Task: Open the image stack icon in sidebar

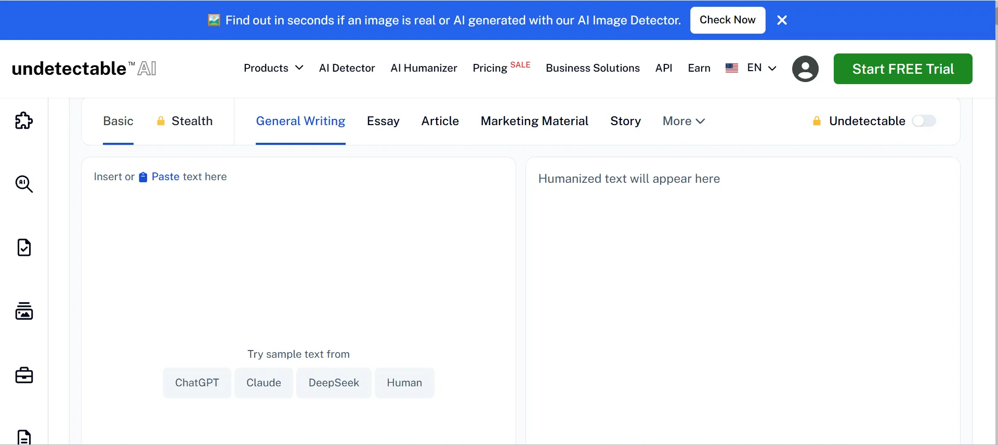Action: coord(24,311)
